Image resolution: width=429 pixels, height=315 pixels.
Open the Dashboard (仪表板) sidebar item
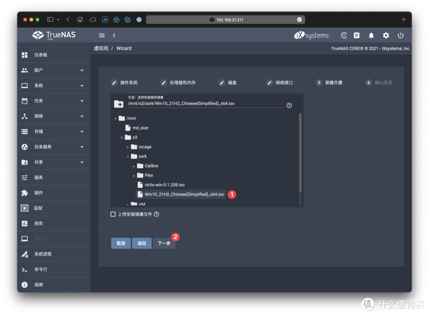tap(54, 55)
